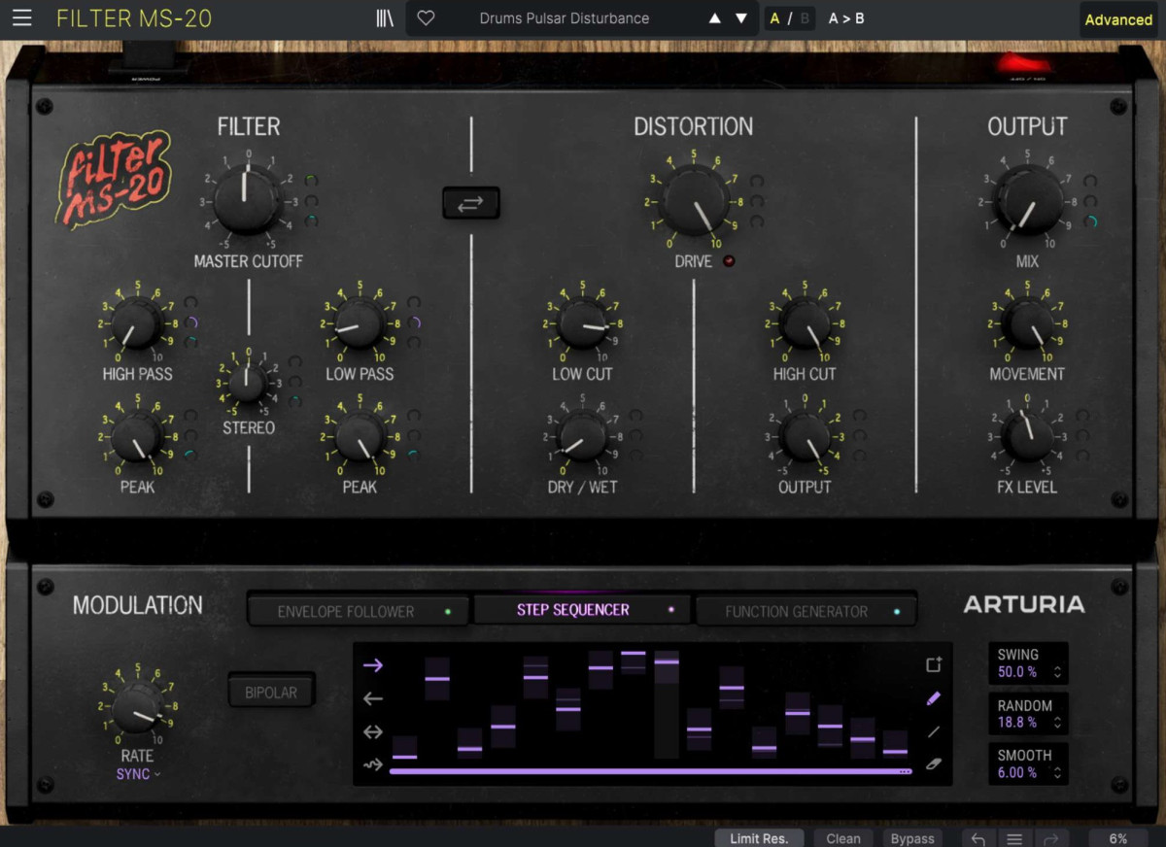Image resolution: width=1166 pixels, height=847 pixels.
Task: Select the line draw tool
Action: pos(934,731)
